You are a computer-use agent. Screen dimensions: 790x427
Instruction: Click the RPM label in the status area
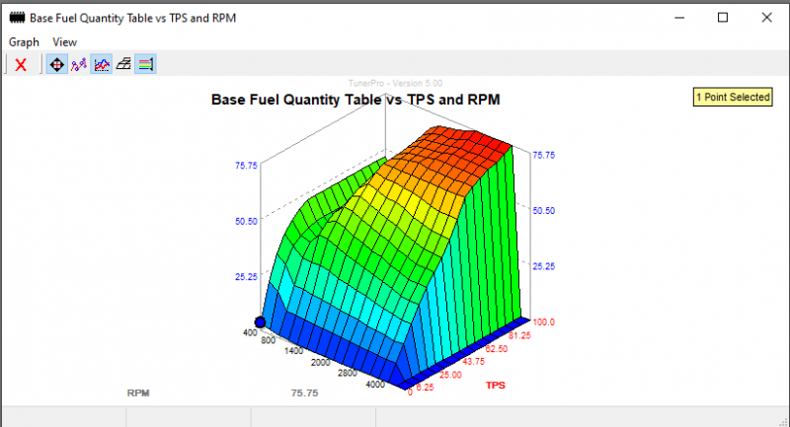[x=138, y=392]
